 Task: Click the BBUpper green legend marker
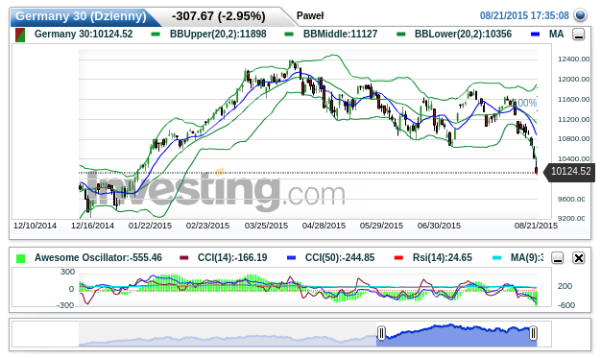156,35
